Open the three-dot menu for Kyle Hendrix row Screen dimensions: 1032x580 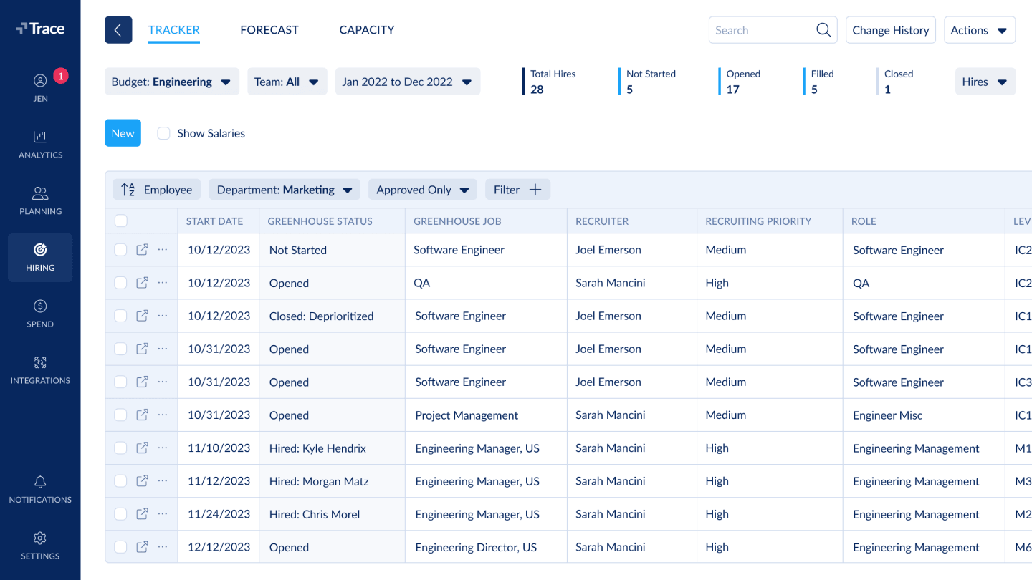pos(163,448)
